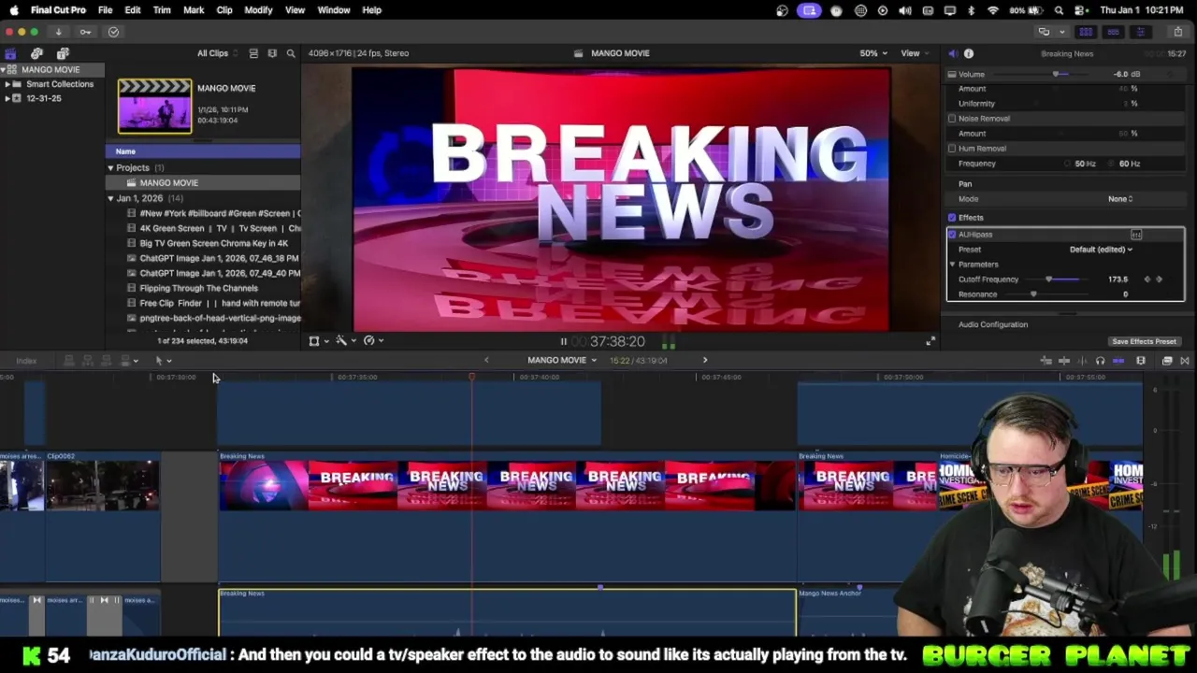Toggle snapping icon in timeline toolbar
Image resolution: width=1197 pixels, height=673 pixels.
tap(1118, 361)
